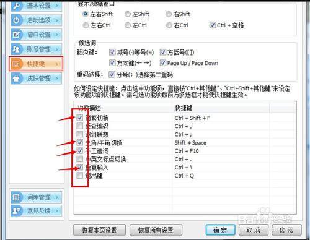Screen dimensions: 310x240
Task: Click the 取消 button
Action: (254, 229)
